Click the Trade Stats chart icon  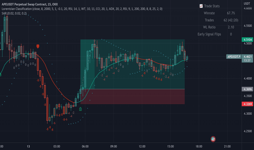click(201, 6)
